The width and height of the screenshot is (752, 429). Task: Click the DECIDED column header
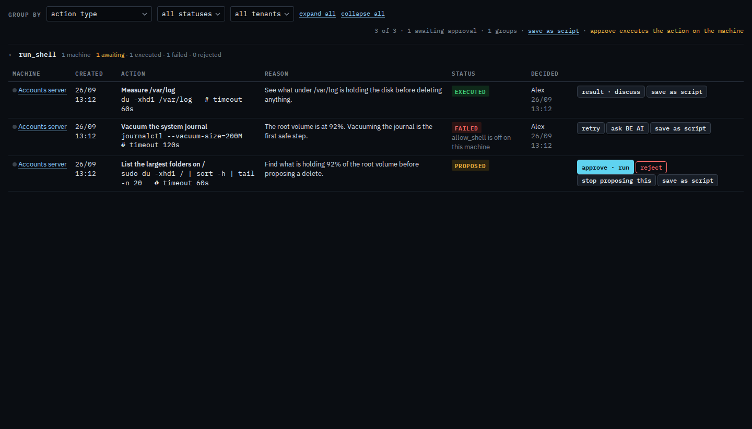(x=545, y=74)
